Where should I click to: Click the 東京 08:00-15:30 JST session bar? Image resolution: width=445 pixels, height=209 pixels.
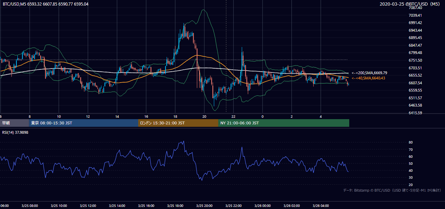[84, 123]
